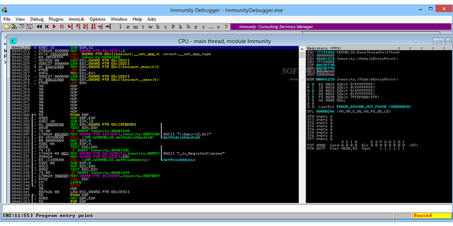Image resolution: width=453 pixels, height=226 pixels.
Task: Click the EIP register value 004012C0
Action: 326,79
